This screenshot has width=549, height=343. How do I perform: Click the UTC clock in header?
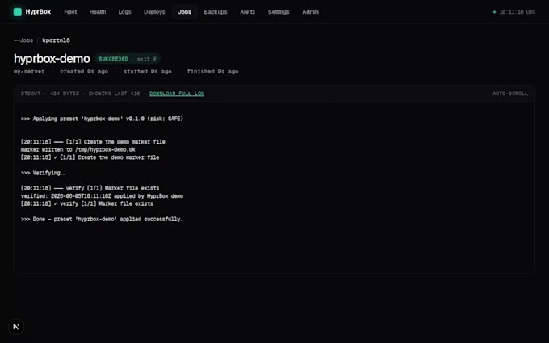pos(518,12)
